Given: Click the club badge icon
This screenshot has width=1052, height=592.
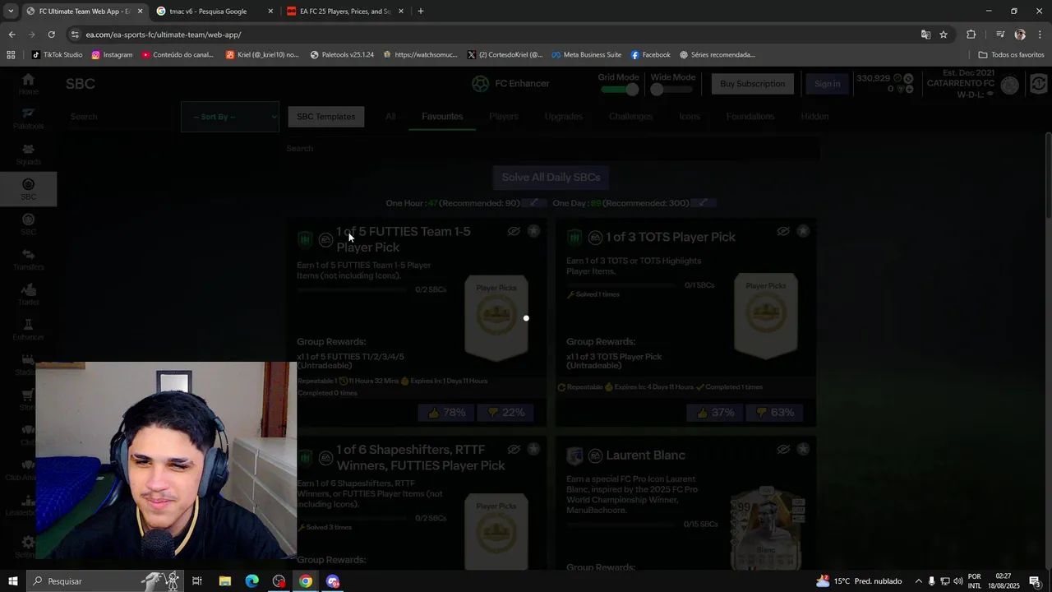Looking at the screenshot, I should click(x=1010, y=85).
